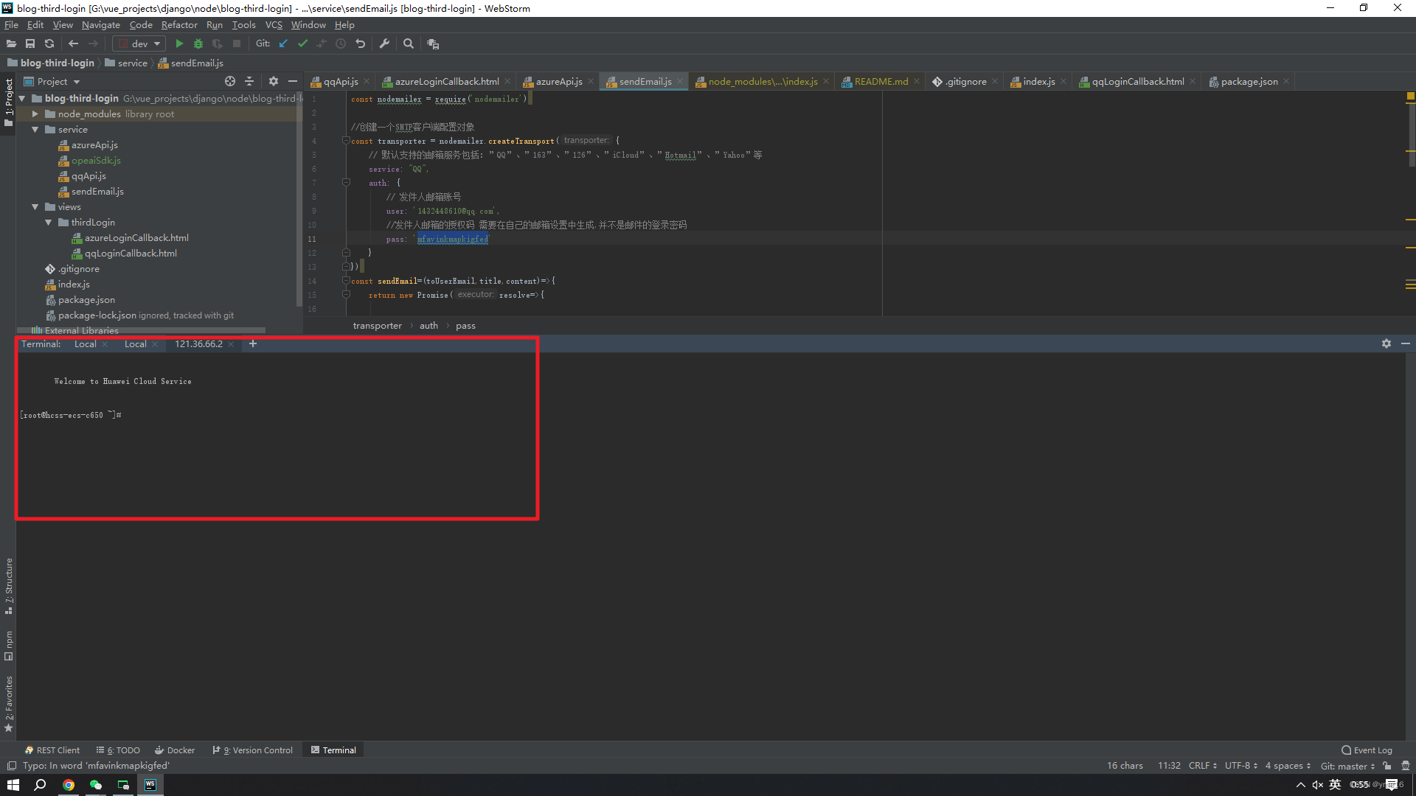Toggle the 121.36.66.2 terminal session
This screenshot has height=796, width=1416.
198,343
